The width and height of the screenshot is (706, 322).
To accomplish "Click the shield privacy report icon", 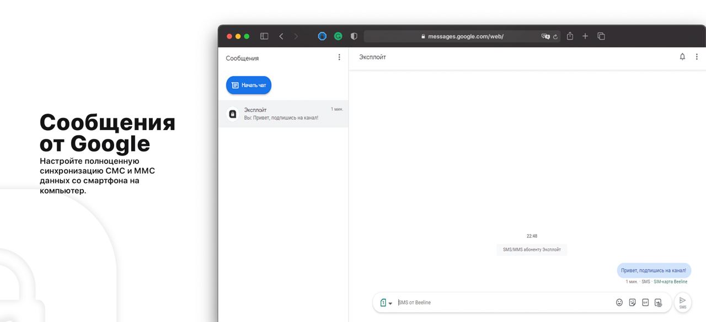I will pos(354,36).
